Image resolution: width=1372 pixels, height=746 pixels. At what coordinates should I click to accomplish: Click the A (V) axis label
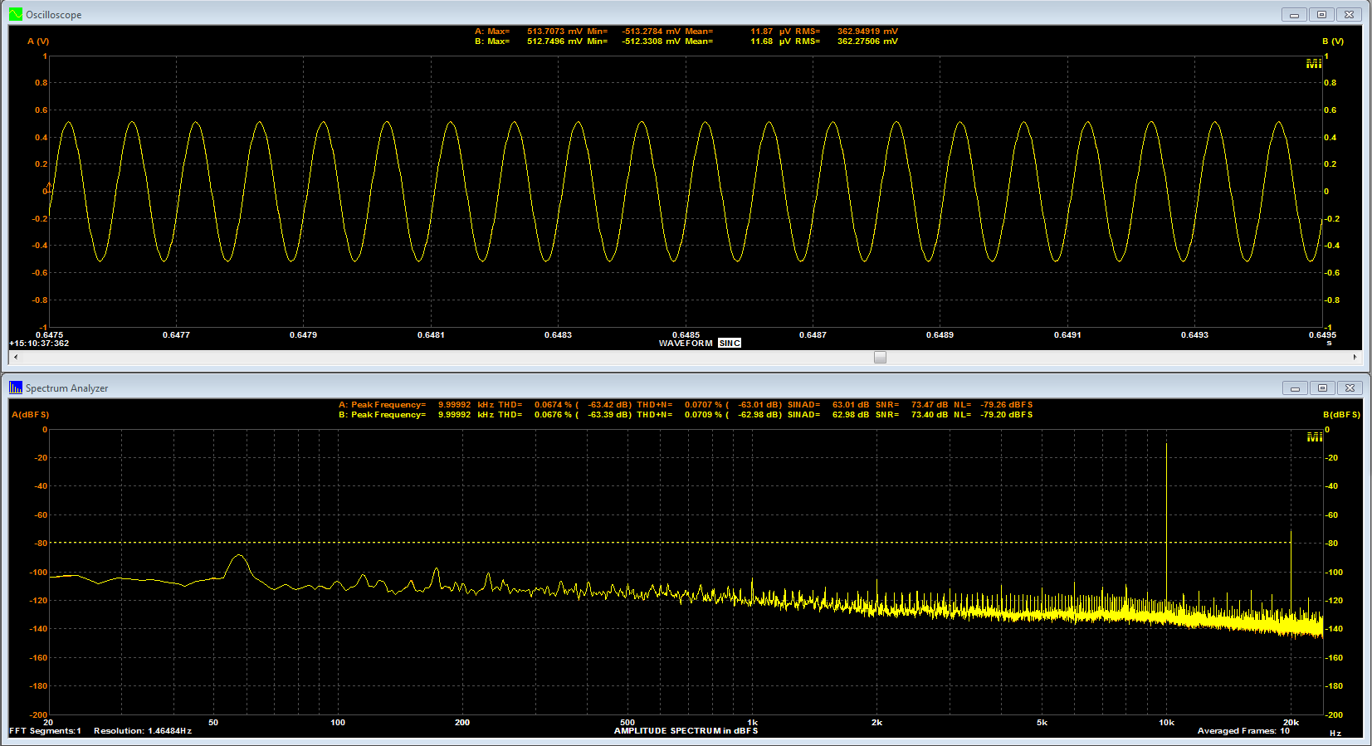pos(38,41)
